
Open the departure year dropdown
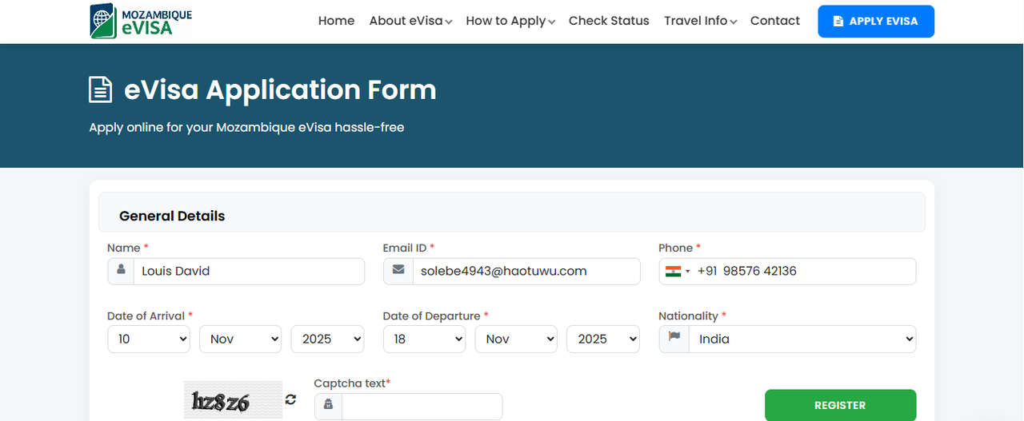602,339
